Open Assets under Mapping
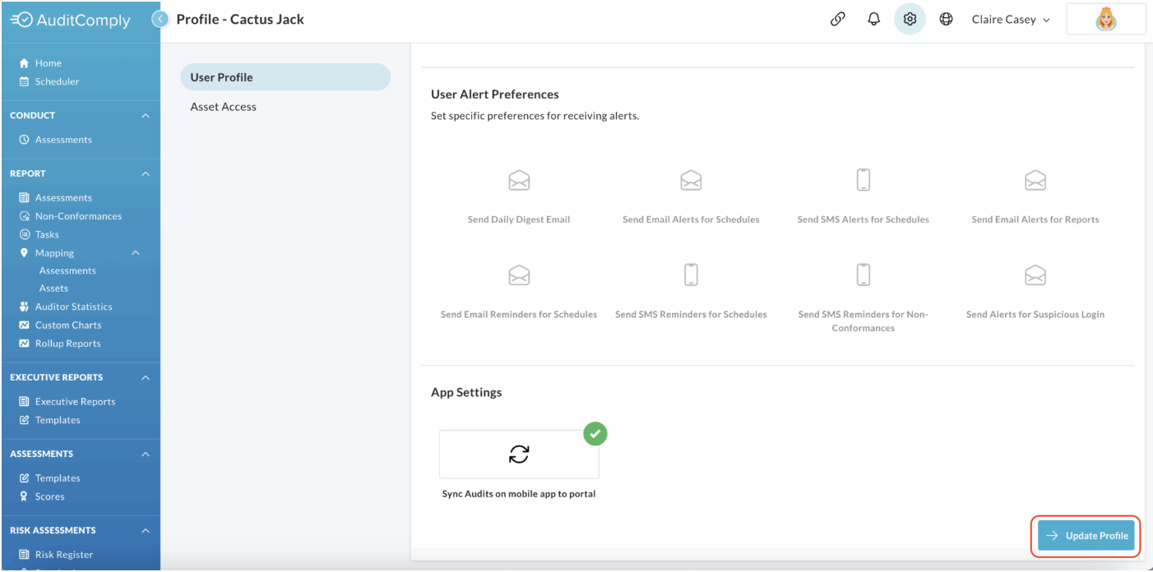Screen dimensions: 1153x572 point(53,288)
